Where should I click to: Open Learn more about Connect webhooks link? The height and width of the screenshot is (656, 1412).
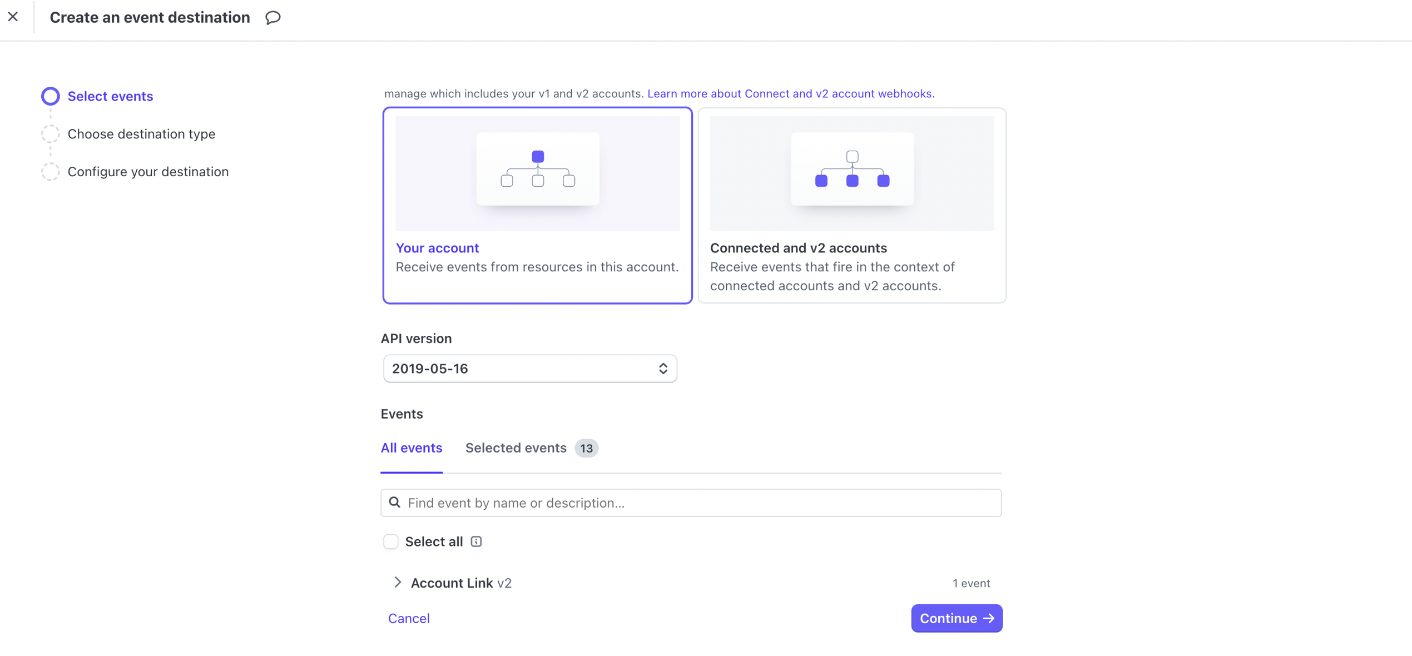[790, 93]
